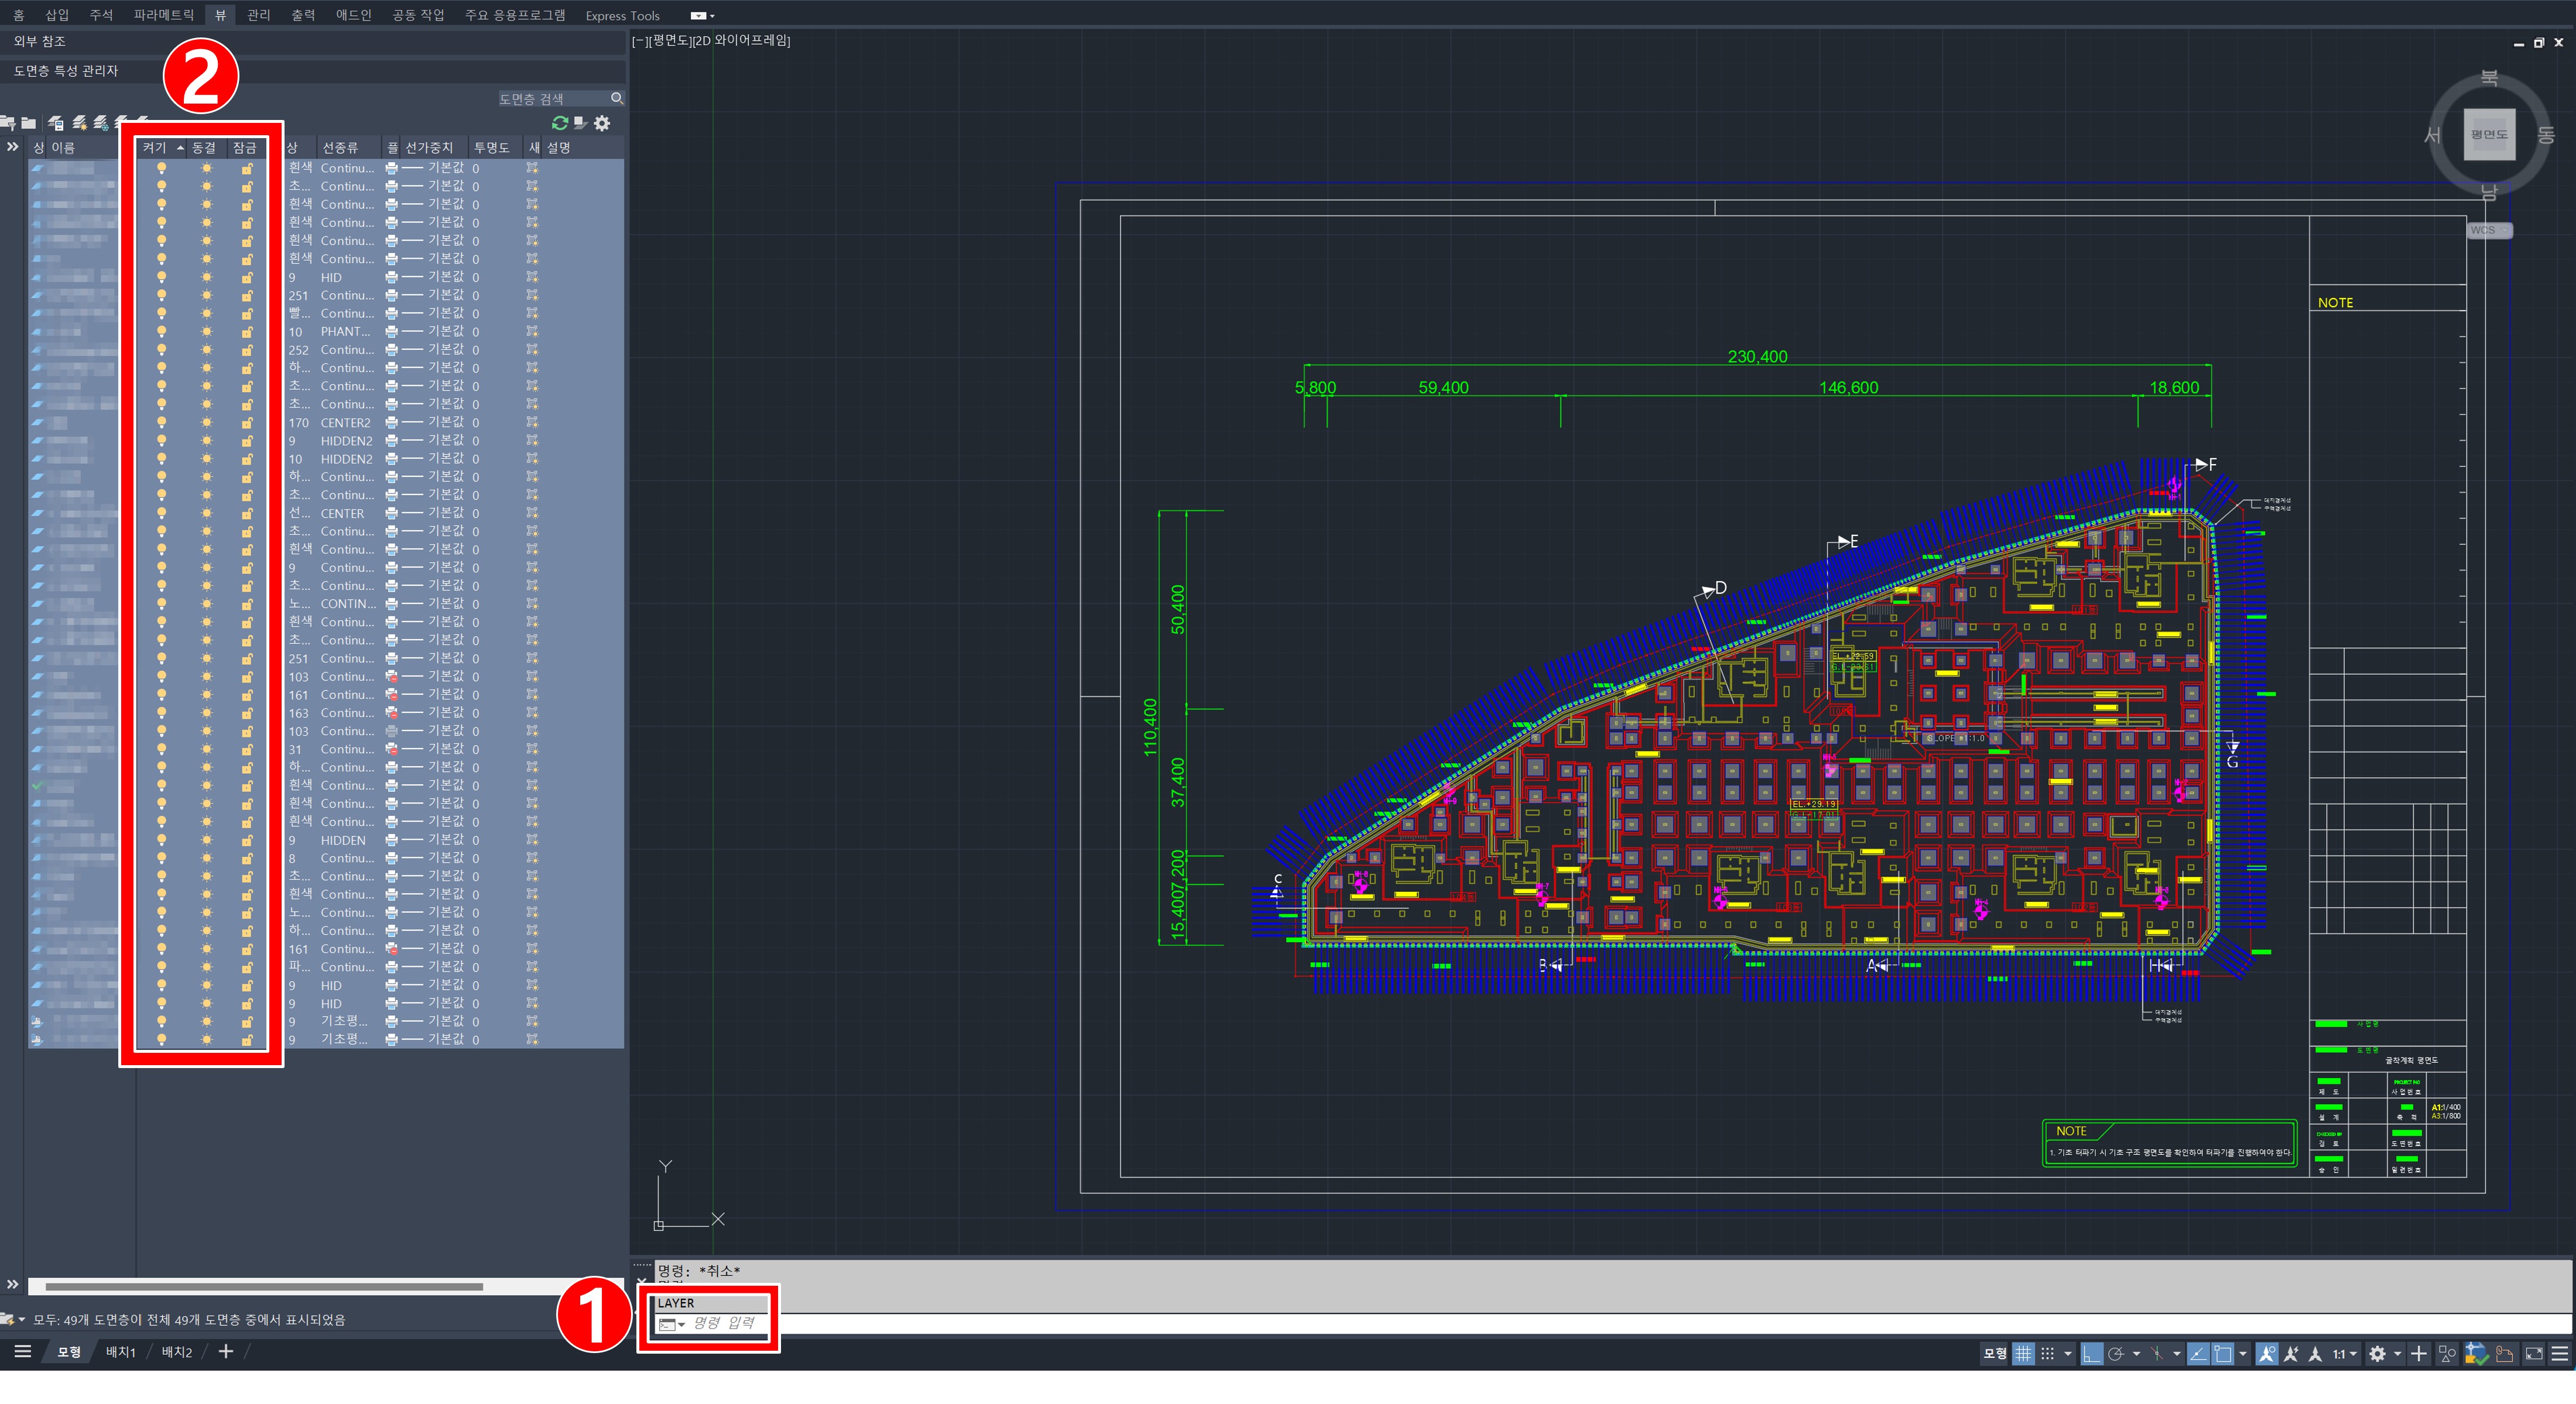Click the isometric drafting icon
Image resolution: width=2576 pixels, height=1404 pixels.
pyautogui.click(x=2157, y=1354)
